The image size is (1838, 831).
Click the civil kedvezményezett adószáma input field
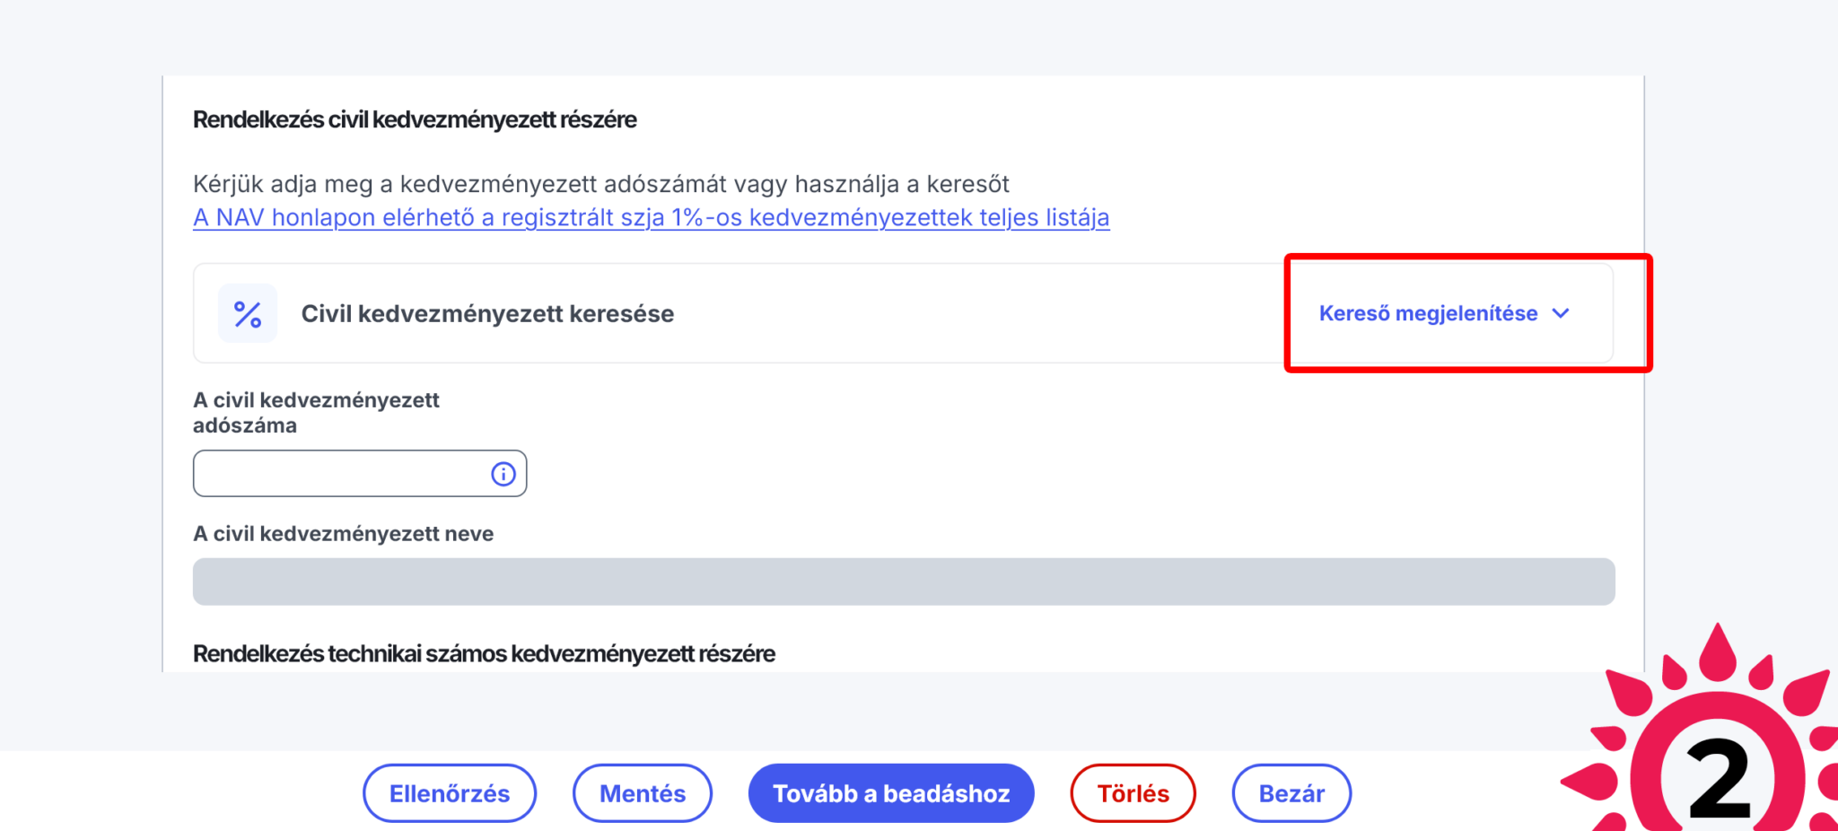pyautogui.click(x=341, y=473)
